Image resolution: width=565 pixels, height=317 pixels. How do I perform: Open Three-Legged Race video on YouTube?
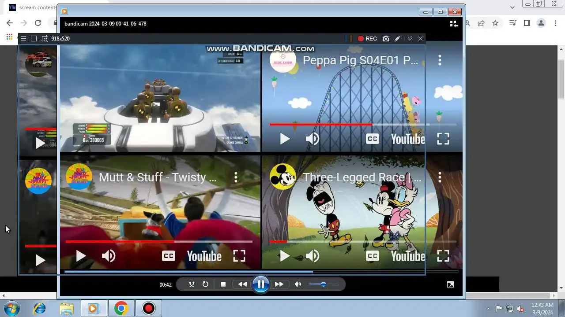tap(408, 256)
